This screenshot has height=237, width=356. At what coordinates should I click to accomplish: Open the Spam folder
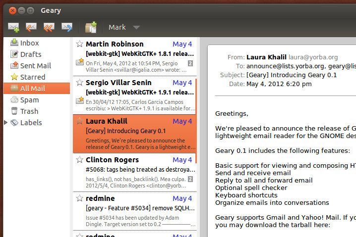pyautogui.click(x=24, y=99)
